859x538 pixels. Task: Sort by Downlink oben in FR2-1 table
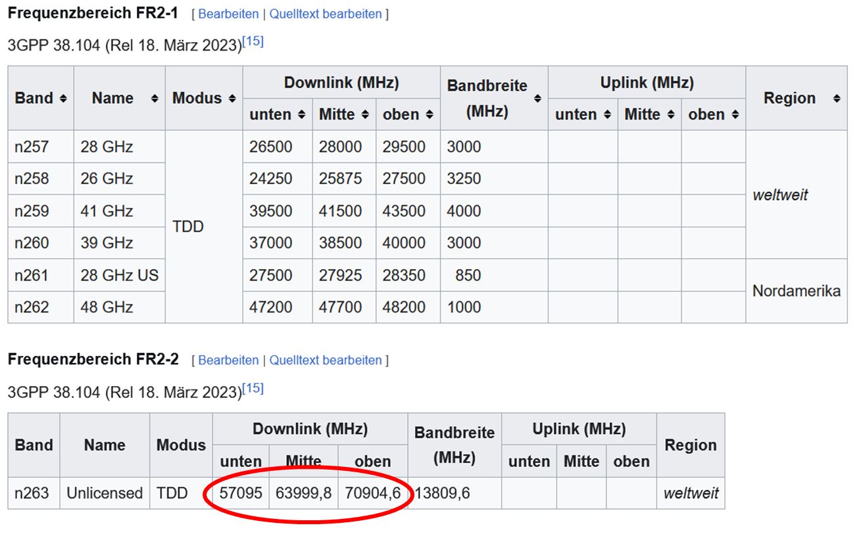tap(429, 114)
